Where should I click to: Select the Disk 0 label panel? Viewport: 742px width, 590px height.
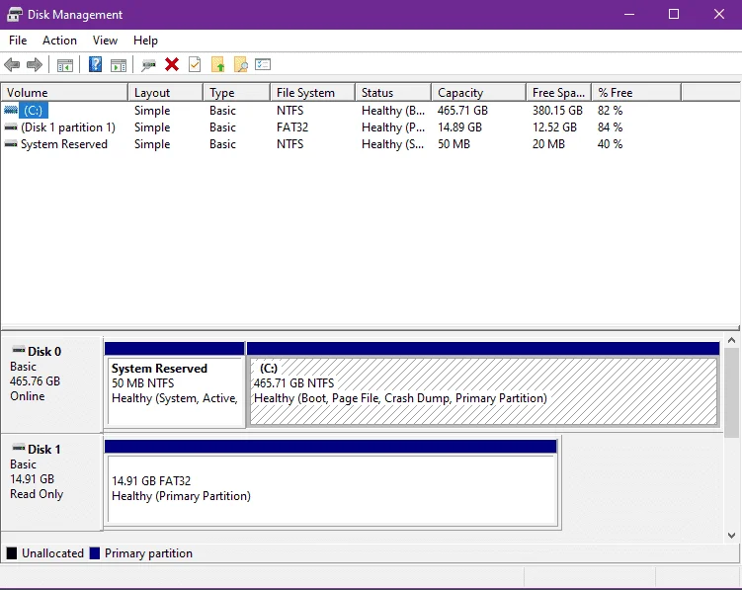[x=51, y=384]
